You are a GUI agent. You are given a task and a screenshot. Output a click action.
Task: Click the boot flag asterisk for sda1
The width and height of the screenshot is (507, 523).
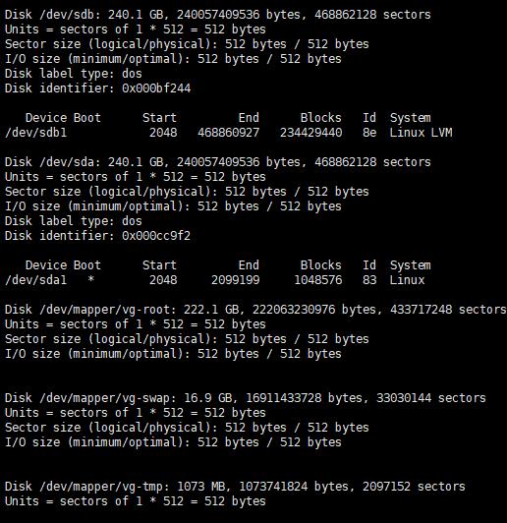tap(90, 279)
